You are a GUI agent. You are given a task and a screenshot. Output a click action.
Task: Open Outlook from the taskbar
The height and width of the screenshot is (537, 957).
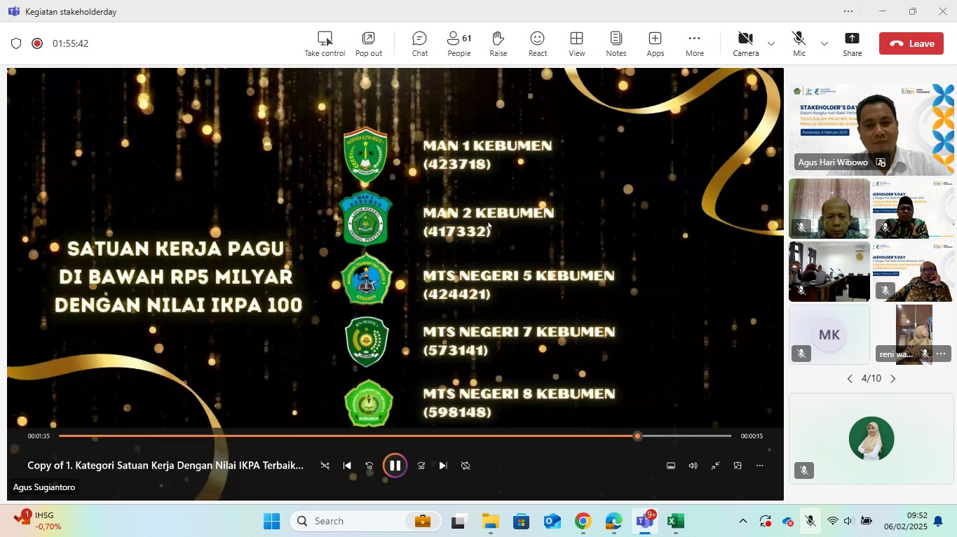point(552,521)
